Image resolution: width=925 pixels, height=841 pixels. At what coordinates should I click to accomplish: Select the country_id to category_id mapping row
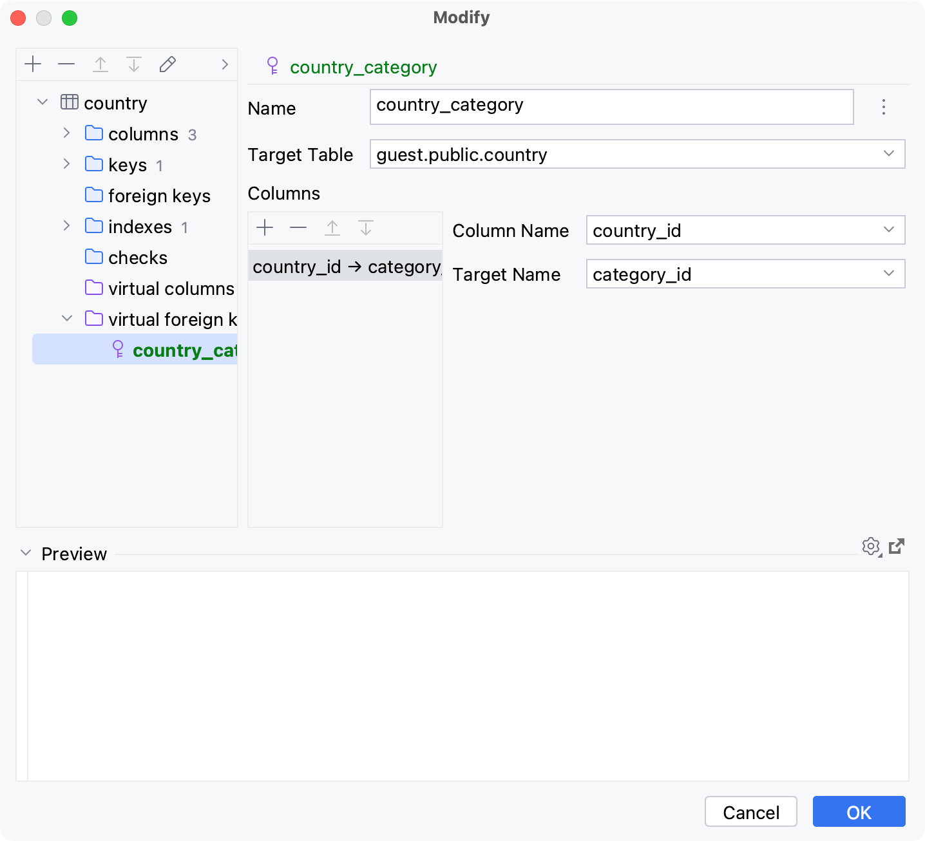[345, 267]
